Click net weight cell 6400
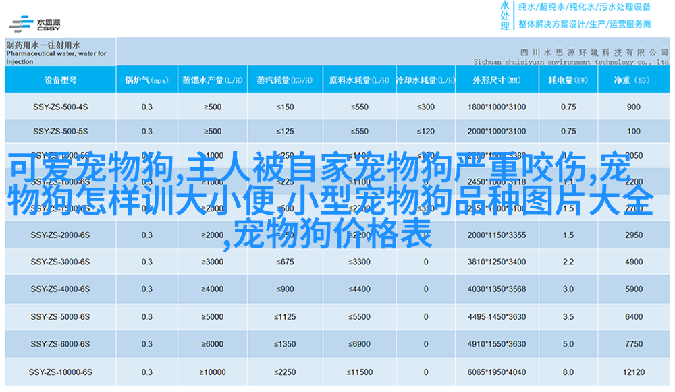Image resolution: width=675 pixels, height=392 pixels. point(634,316)
